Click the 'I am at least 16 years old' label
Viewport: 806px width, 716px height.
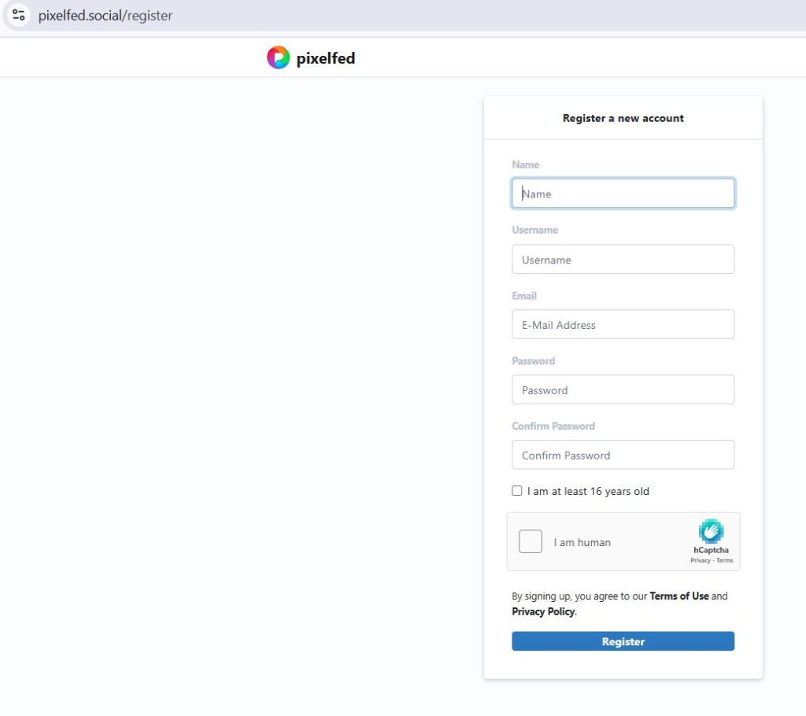588,491
